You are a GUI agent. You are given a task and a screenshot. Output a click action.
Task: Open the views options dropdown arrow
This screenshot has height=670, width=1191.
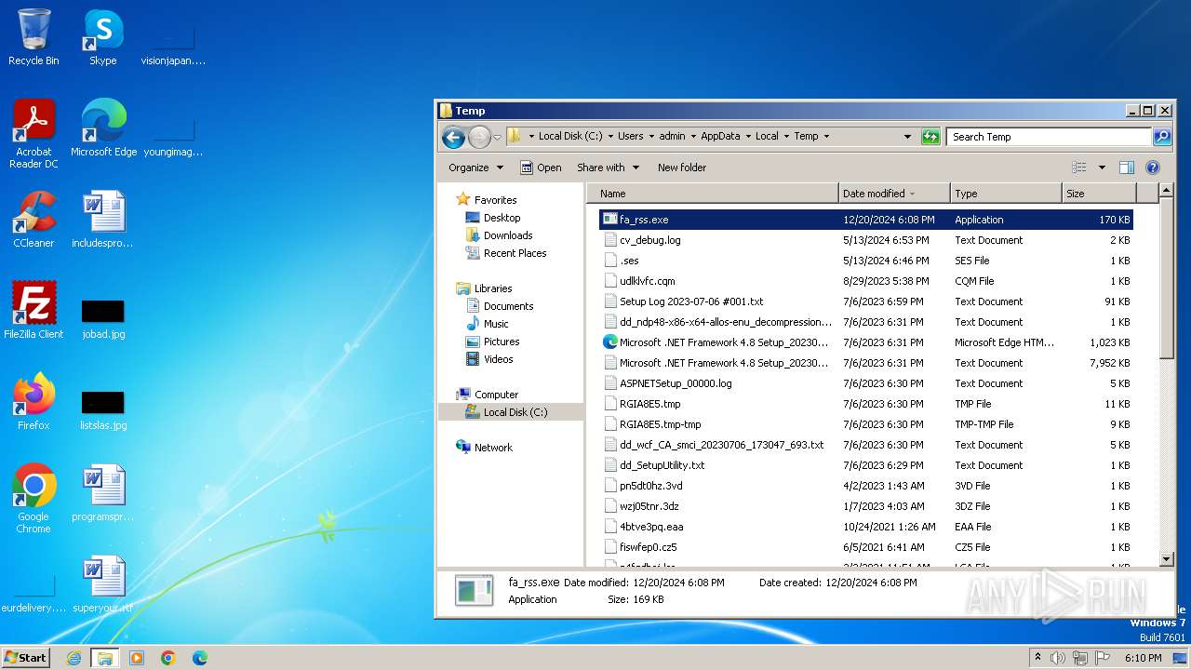pos(1102,167)
